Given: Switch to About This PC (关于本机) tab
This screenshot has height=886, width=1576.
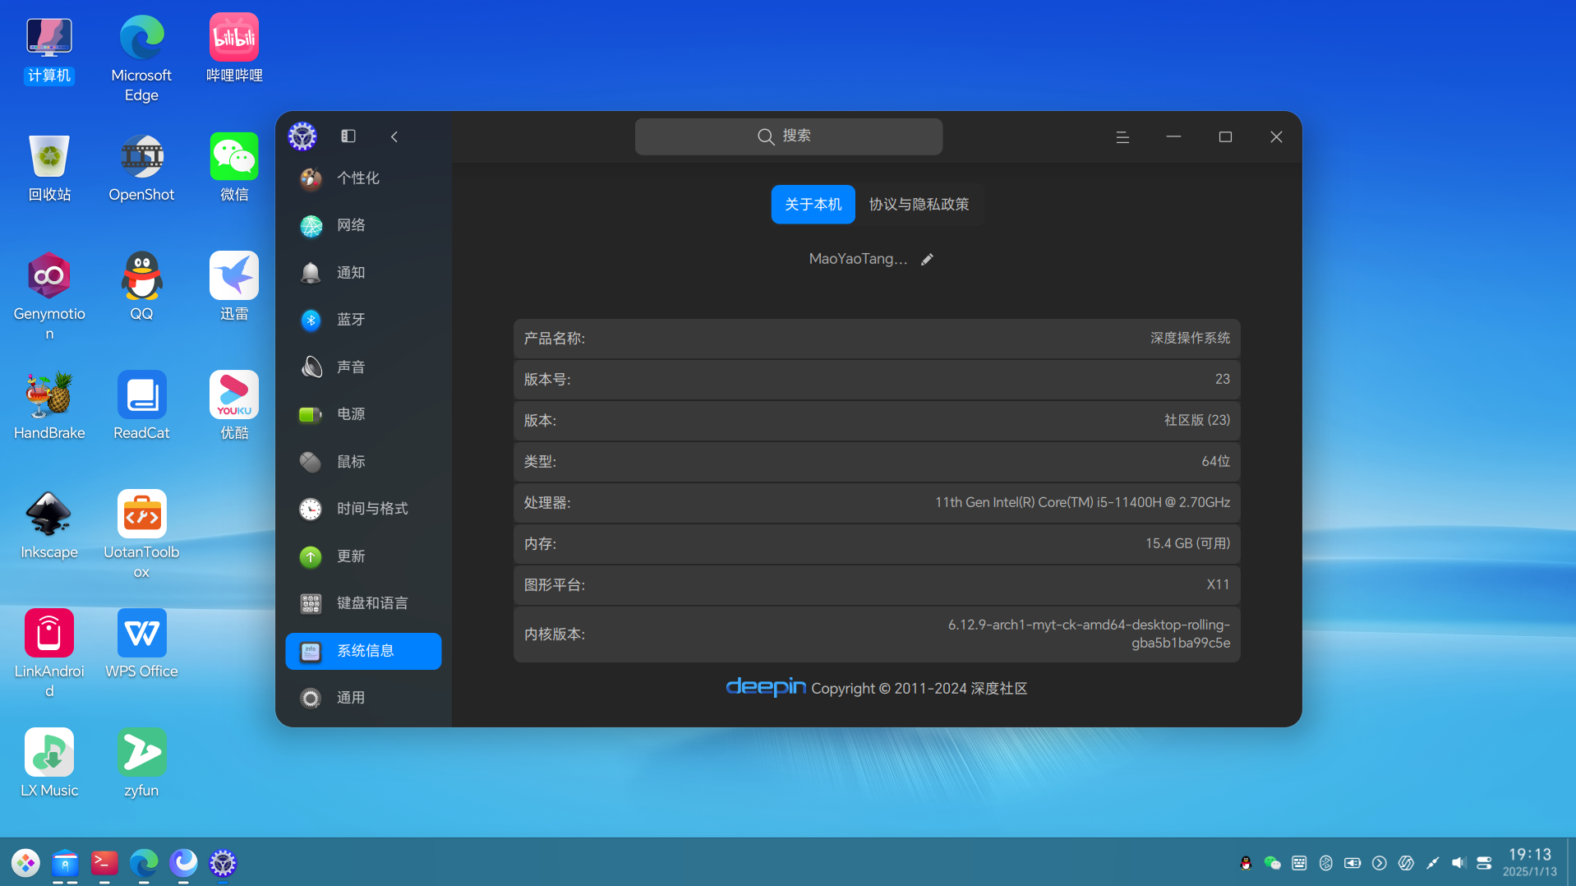Looking at the screenshot, I should (x=813, y=205).
